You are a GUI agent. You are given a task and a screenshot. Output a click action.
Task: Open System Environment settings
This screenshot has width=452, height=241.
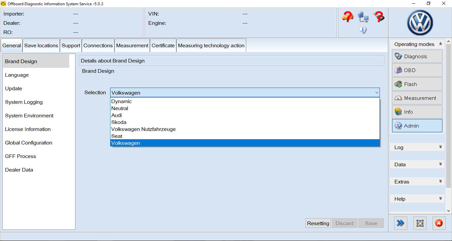tap(36, 116)
